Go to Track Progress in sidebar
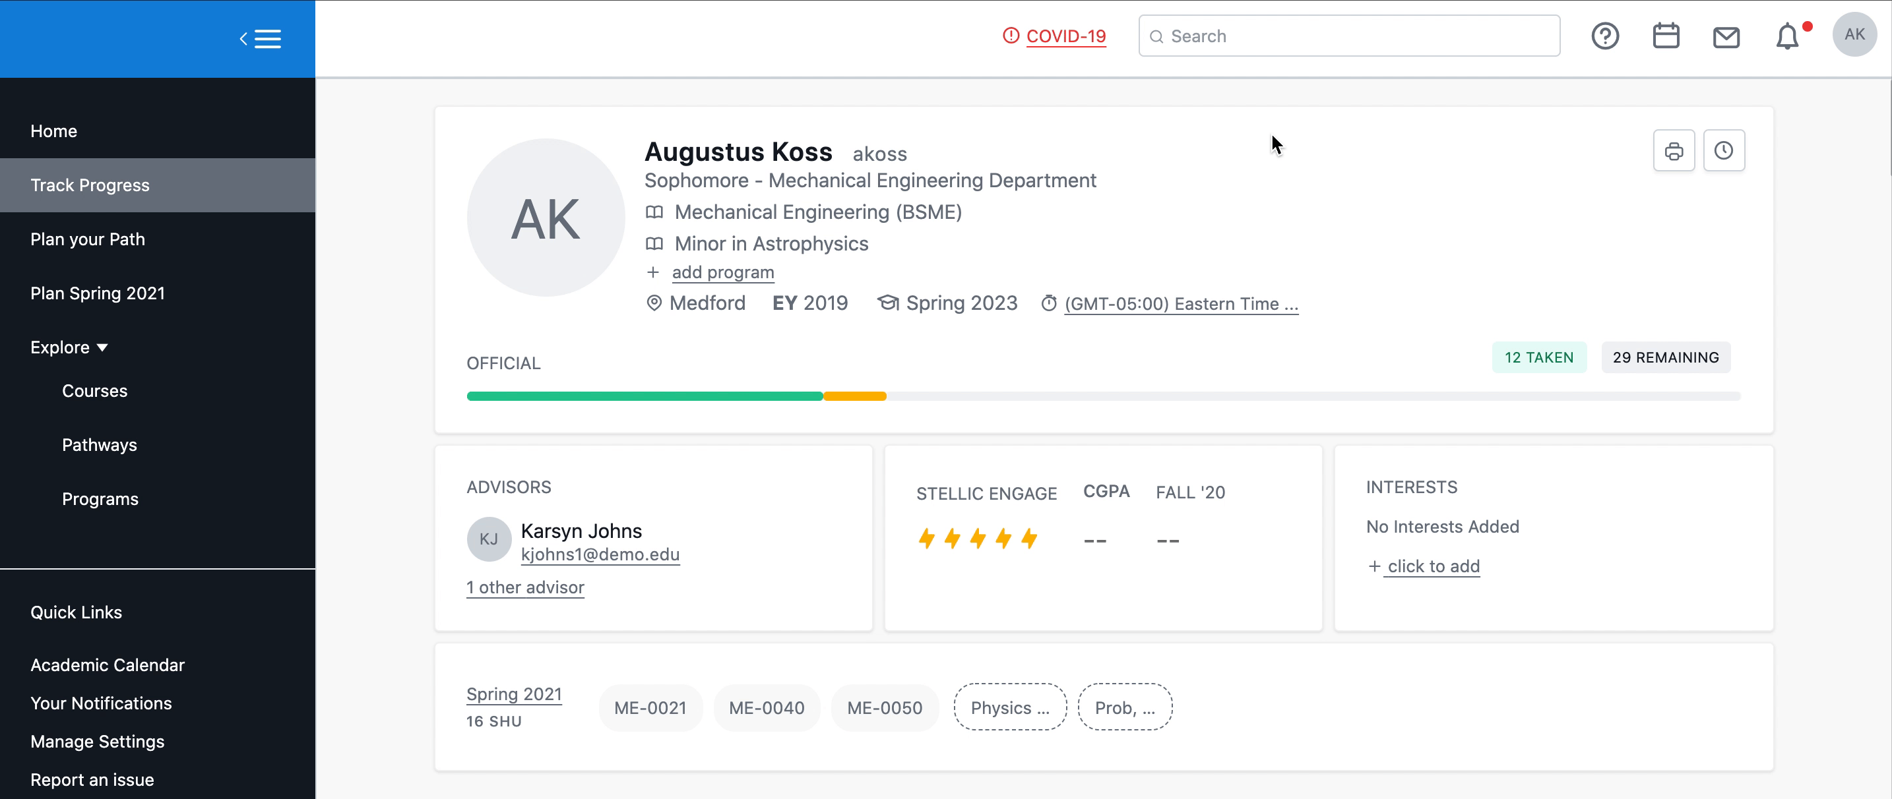1892x799 pixels. (x=90, y=186)
